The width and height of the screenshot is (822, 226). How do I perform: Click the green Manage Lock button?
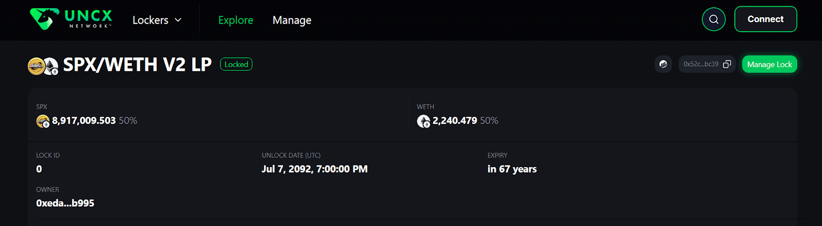click(770, 64)
